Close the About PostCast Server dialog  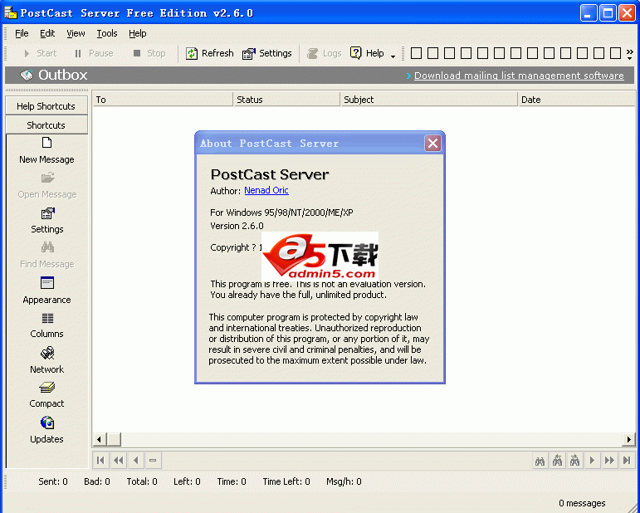[x=432, y=144]
